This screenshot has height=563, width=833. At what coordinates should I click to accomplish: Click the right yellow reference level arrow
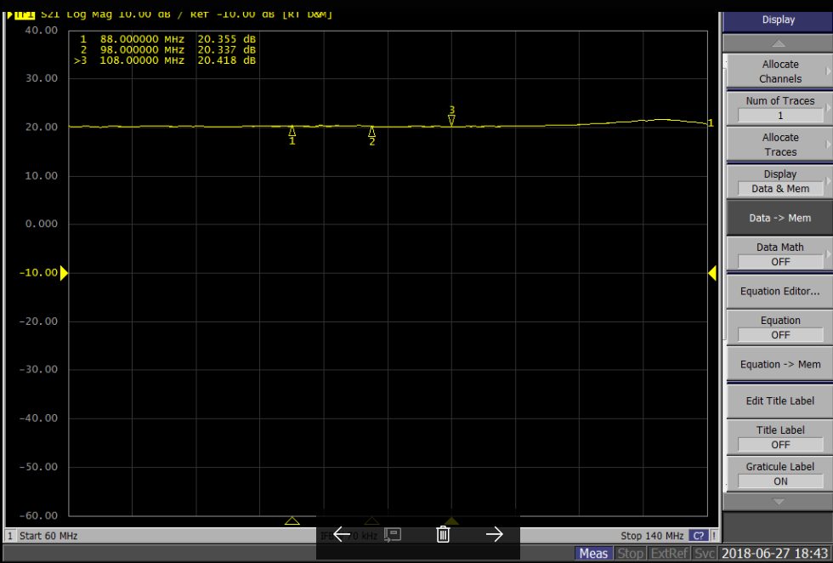pos(712,273)
